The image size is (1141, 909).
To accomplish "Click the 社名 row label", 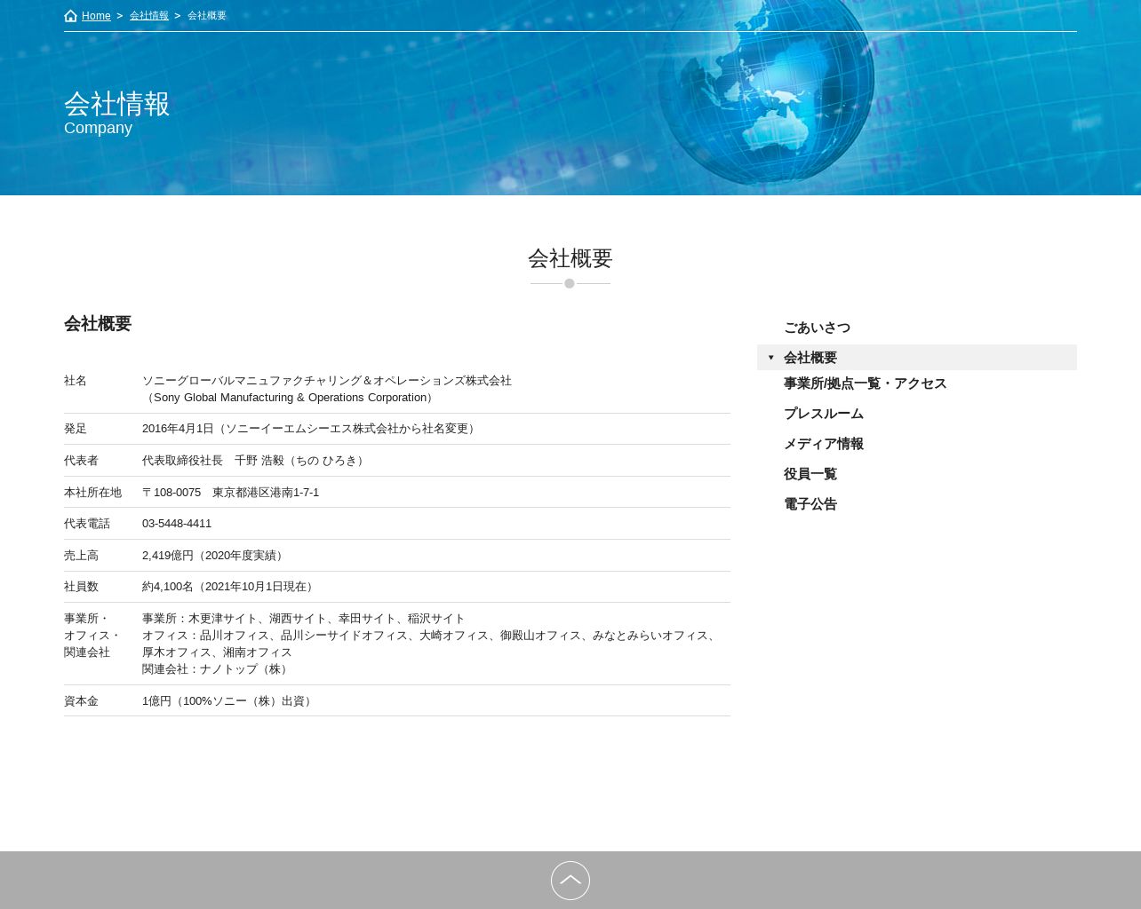I will (x=76, y=381).
